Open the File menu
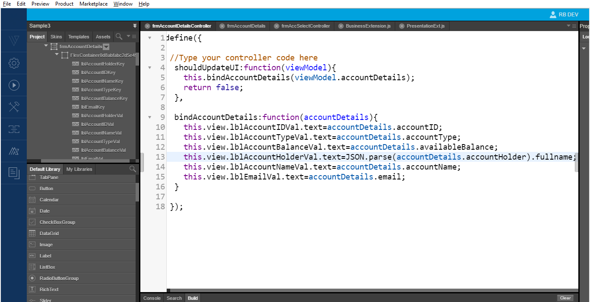 coord(7,4)
